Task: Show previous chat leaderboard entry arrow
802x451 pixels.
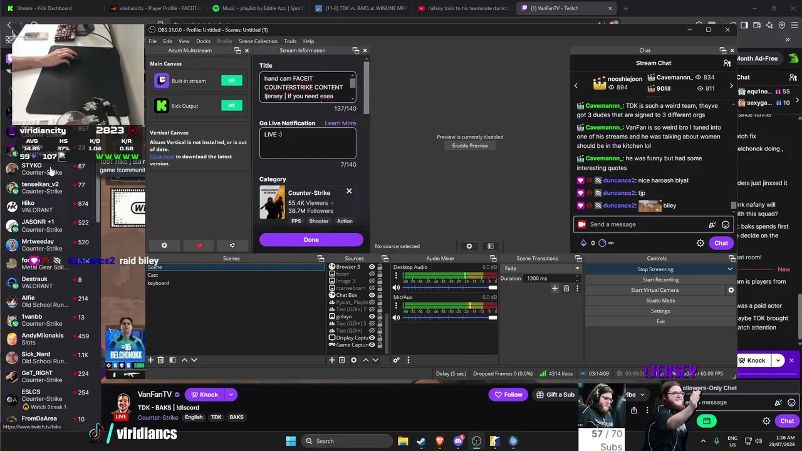Action: [x=576, y=86]
